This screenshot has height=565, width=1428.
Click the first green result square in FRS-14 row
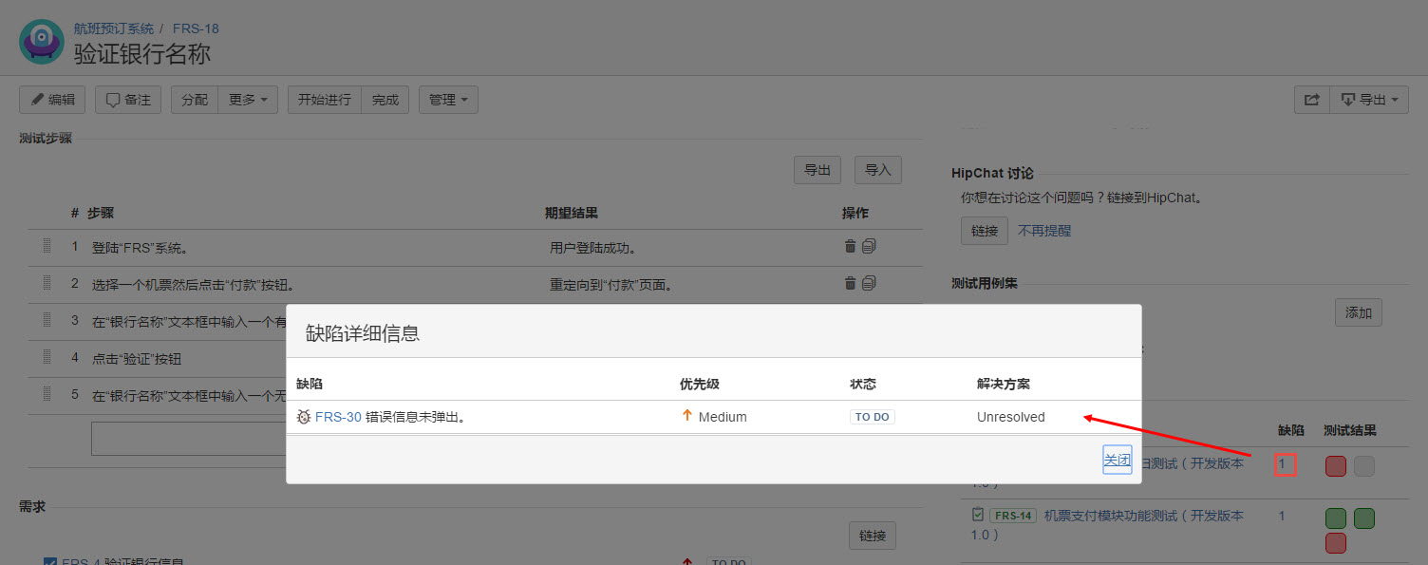coord(1336,518)
